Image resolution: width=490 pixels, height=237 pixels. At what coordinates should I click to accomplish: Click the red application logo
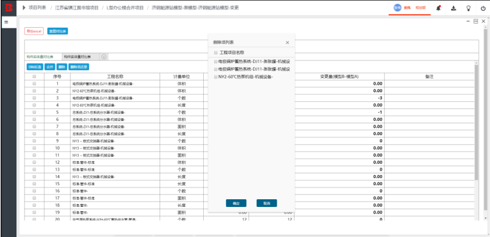(x=8, y=8)
